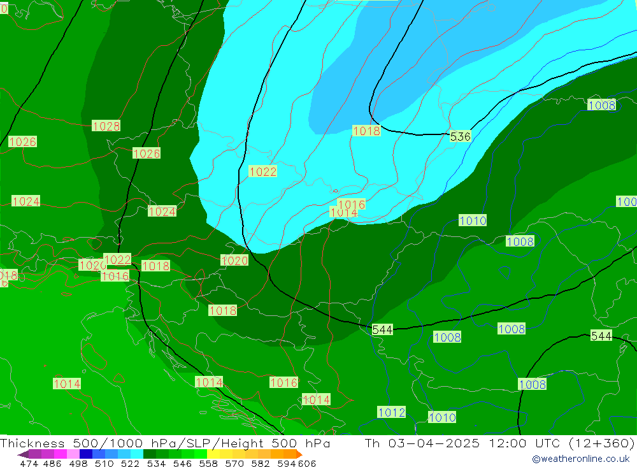The width and height of the screenshot is (637, 467).
Task: Click the '12:00 UTC (12+360)' forecast time
Action: [x=562, y=443]
